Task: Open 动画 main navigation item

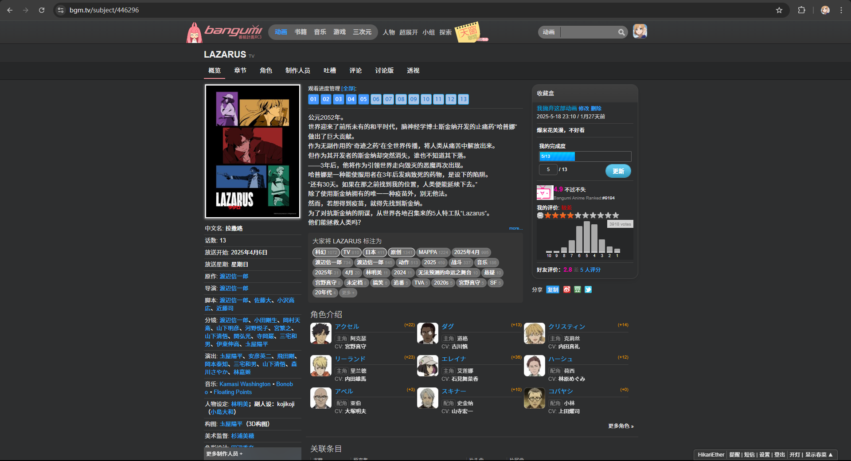Action: click(x=281, y=32)
